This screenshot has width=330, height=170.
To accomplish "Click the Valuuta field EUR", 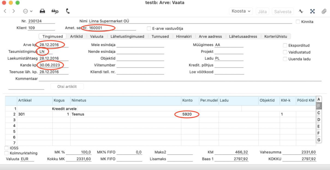I will pyautogui.click(x=27, y=159).
